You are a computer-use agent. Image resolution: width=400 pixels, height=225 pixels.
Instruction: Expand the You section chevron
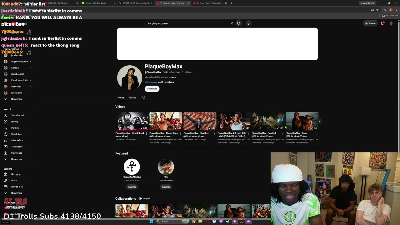pos(10,109)
